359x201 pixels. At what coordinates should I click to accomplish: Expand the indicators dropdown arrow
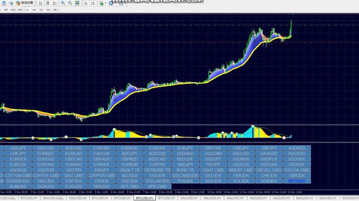(105, 3)
